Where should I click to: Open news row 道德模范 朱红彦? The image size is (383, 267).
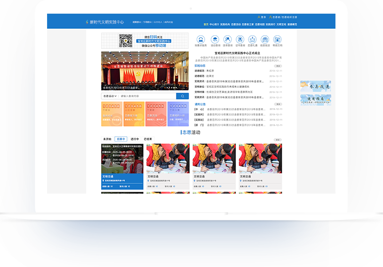(x=238, y=71)
